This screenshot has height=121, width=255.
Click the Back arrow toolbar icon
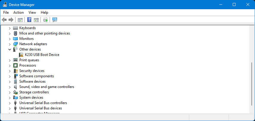[4, 20]
